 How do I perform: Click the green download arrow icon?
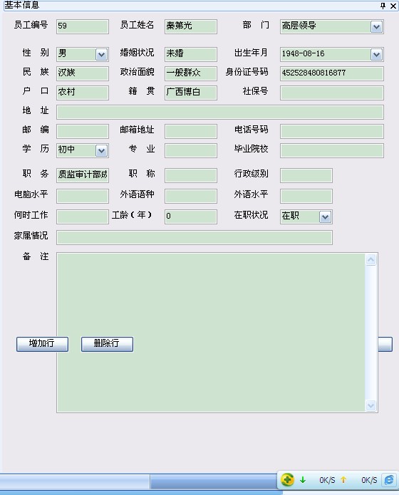303,480
